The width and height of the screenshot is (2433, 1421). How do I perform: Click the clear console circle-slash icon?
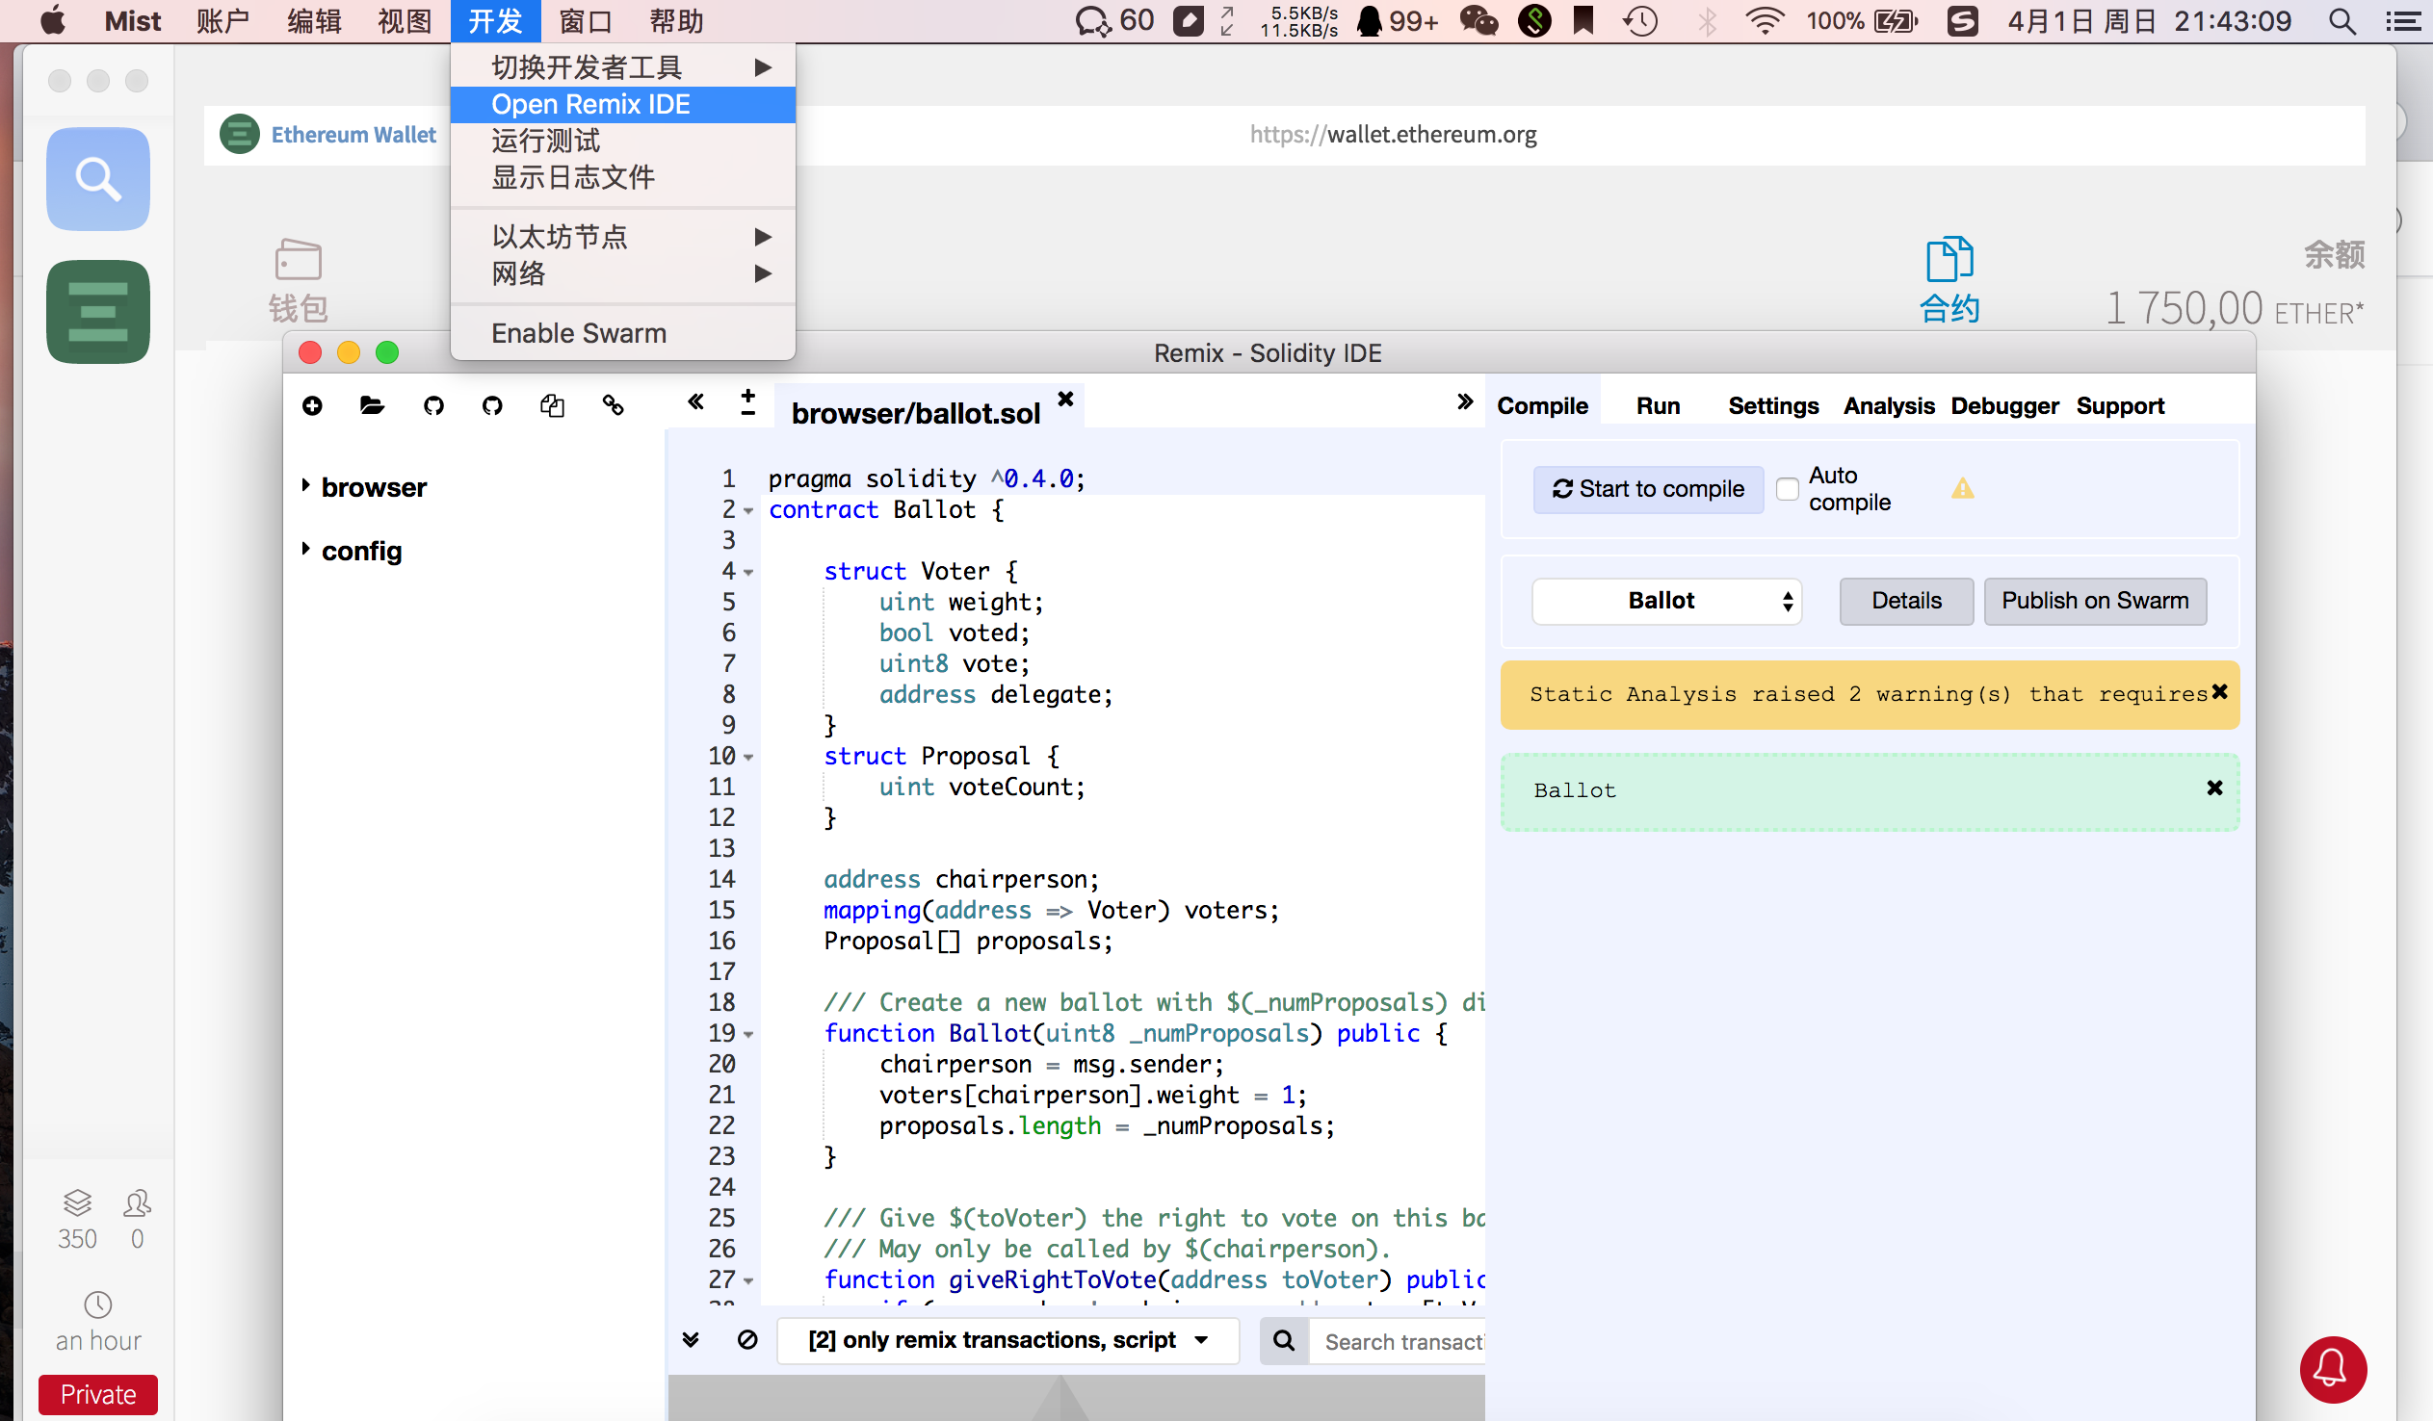(x=747, y=1340)
